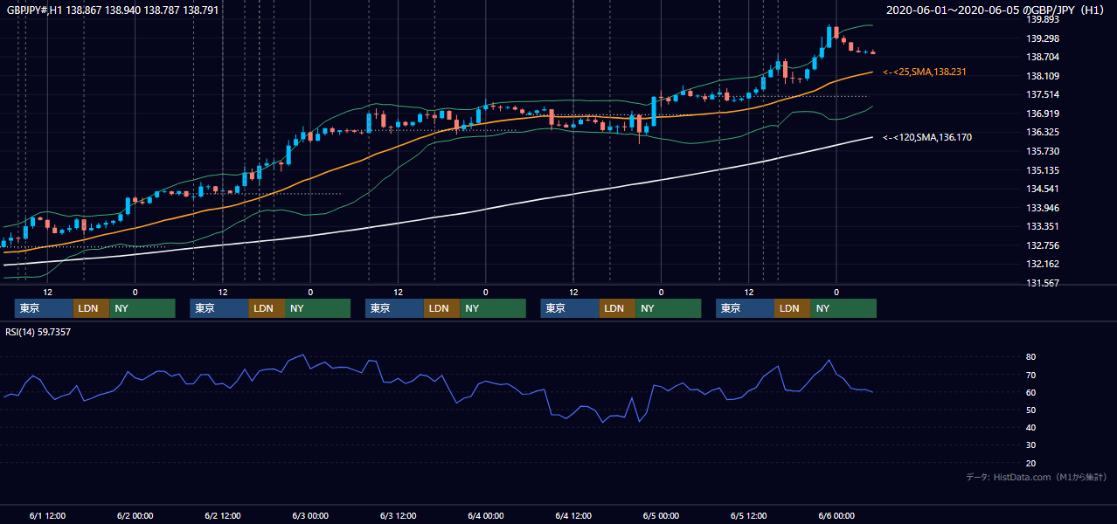Select the 2020-06-01～2020-06-05 GBP/JPY chart title
Viewport: 1117px width, 524px height.
pos(996,10)
